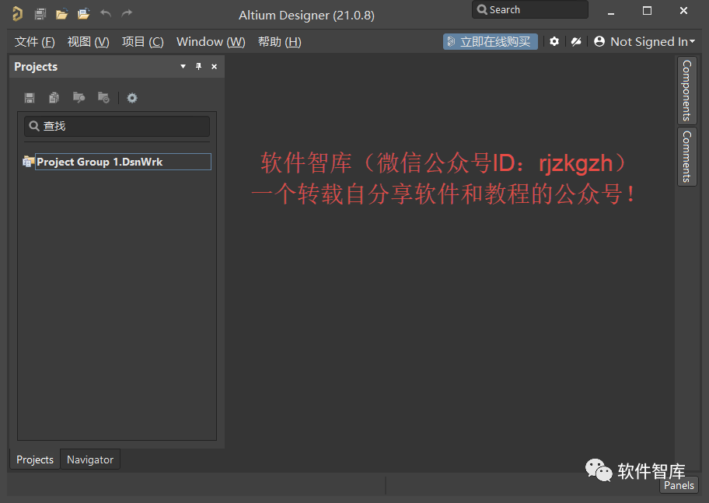
Task: Close the Projects panel
Action: click(215, 67)
